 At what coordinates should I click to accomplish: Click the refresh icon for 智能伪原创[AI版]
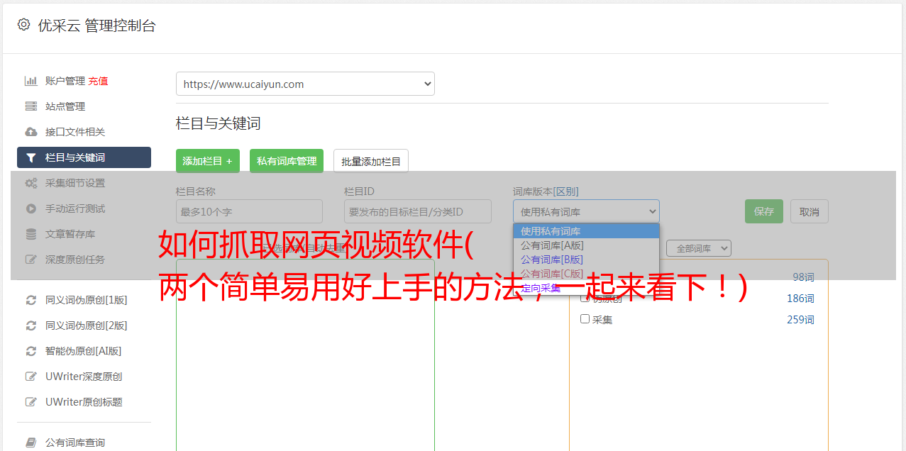tap(31, 351)
